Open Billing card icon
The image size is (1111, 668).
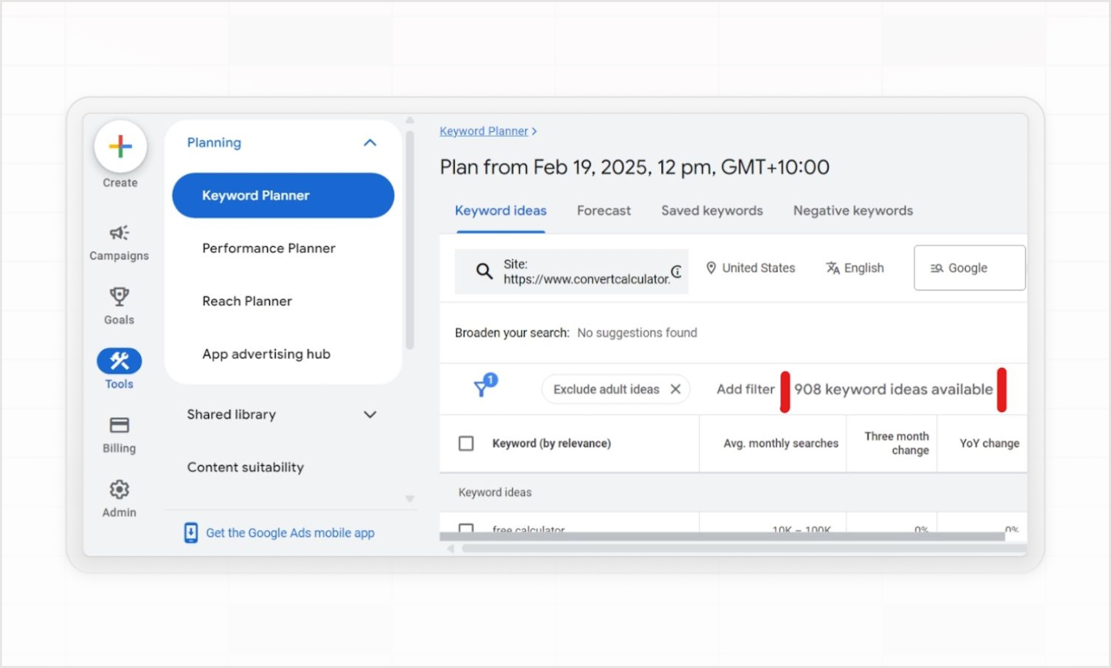[119, 425]
